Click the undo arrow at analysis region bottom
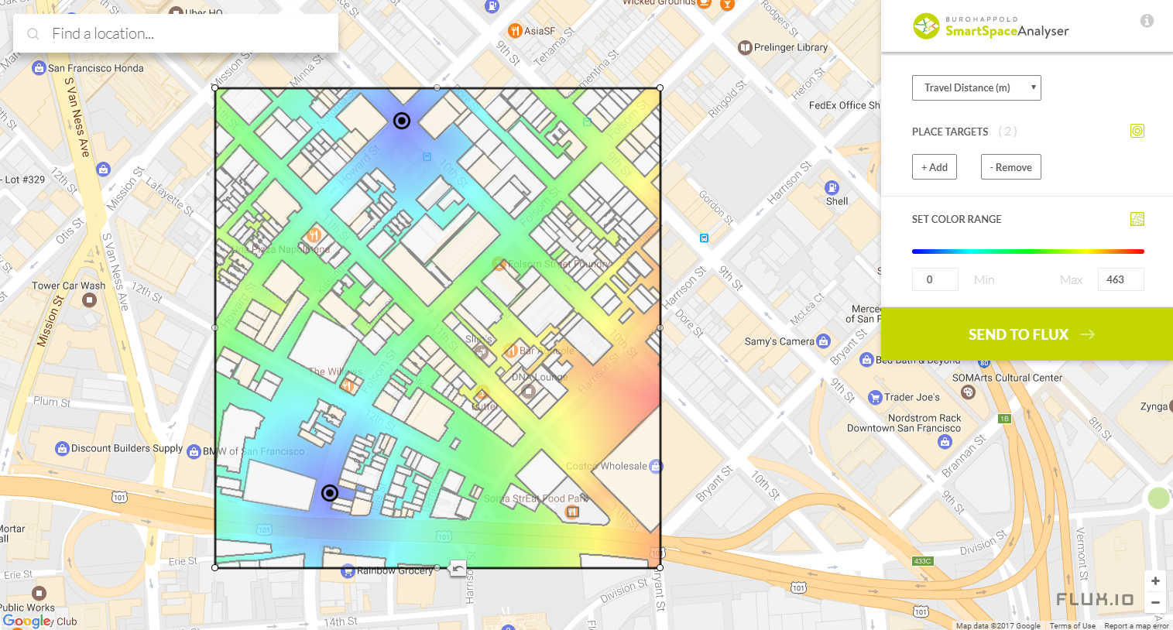 coord(457,568)
